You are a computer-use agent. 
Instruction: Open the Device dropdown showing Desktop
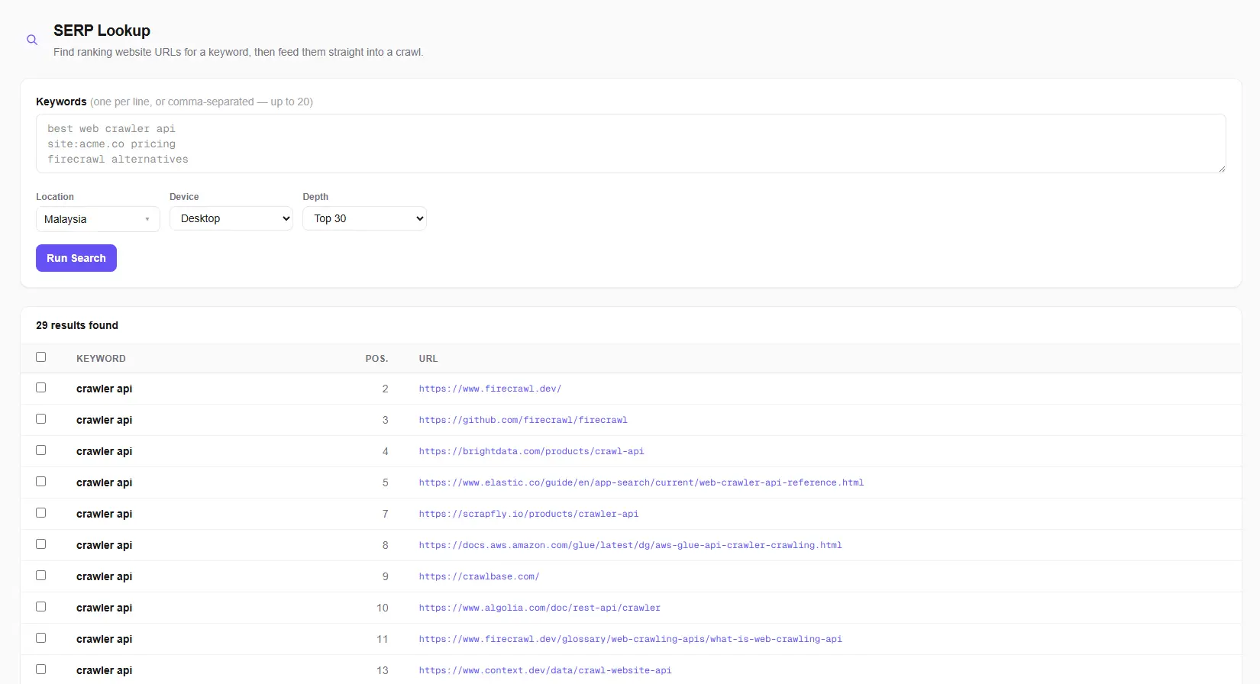coord(231,218)
